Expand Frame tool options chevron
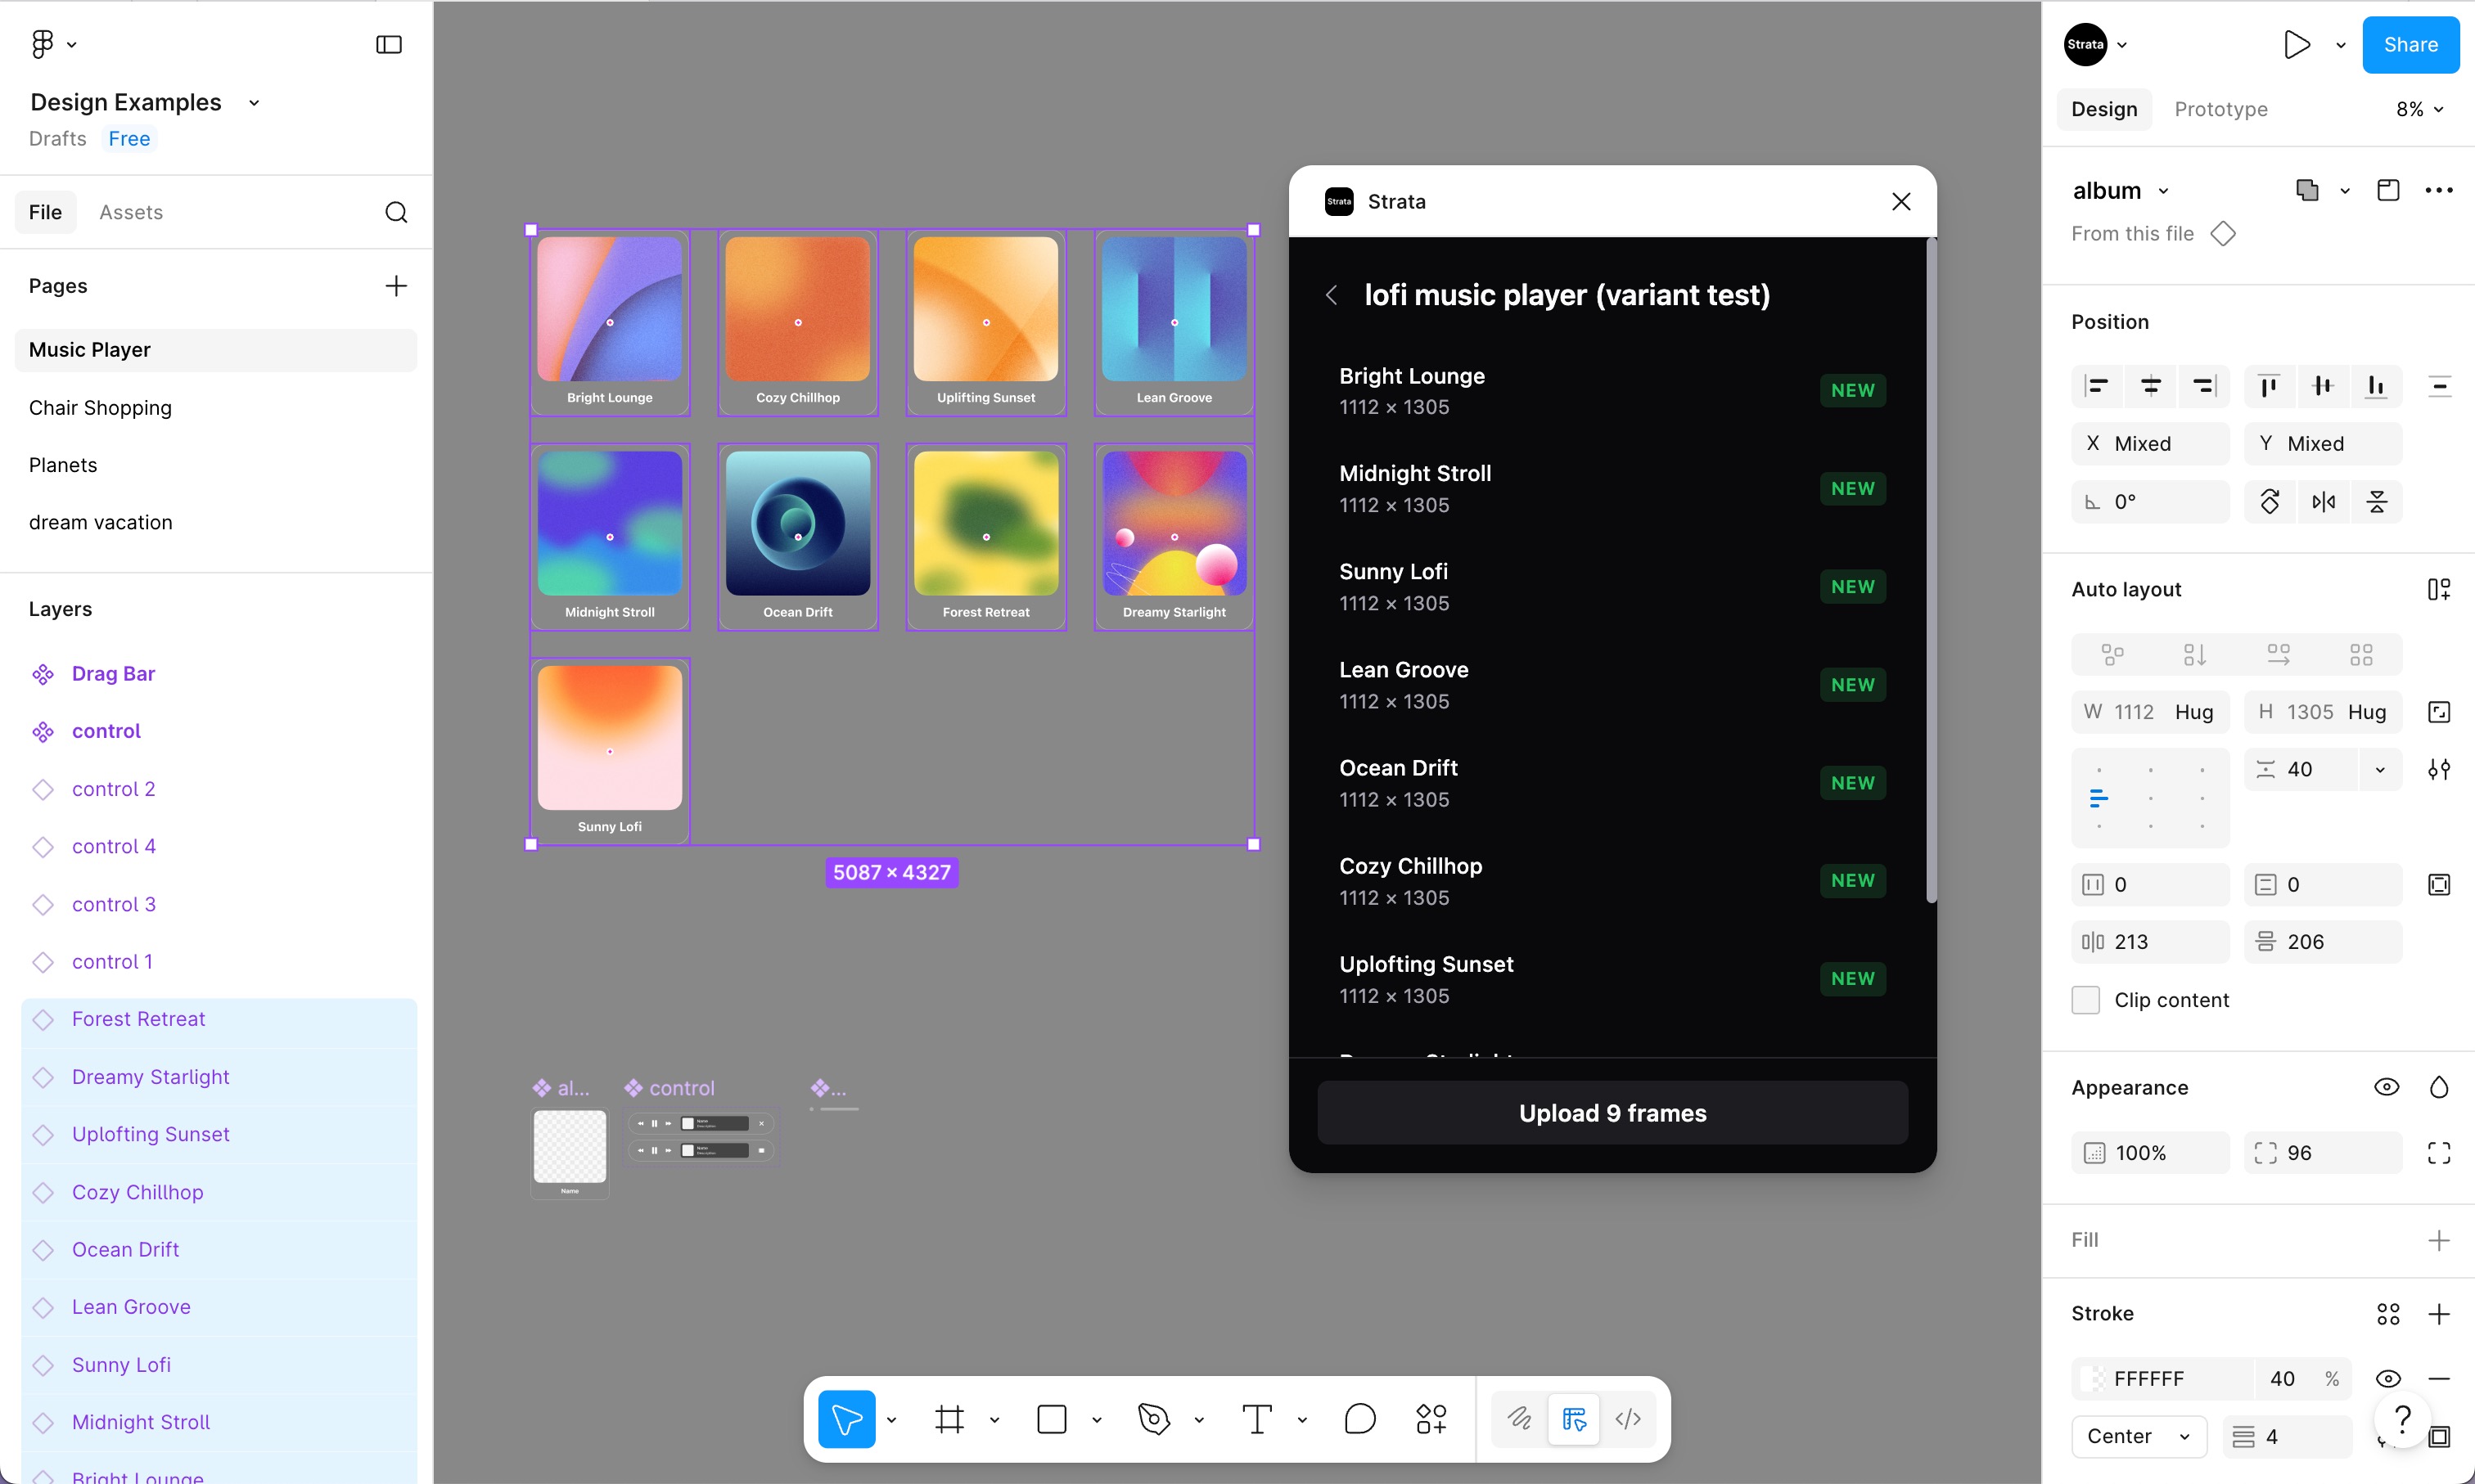Viewport: 2475px width, 1484px height. pos(994,1420)
